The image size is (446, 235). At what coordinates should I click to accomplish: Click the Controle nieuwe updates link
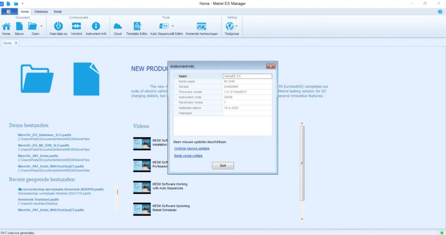(x=192, y=148)
